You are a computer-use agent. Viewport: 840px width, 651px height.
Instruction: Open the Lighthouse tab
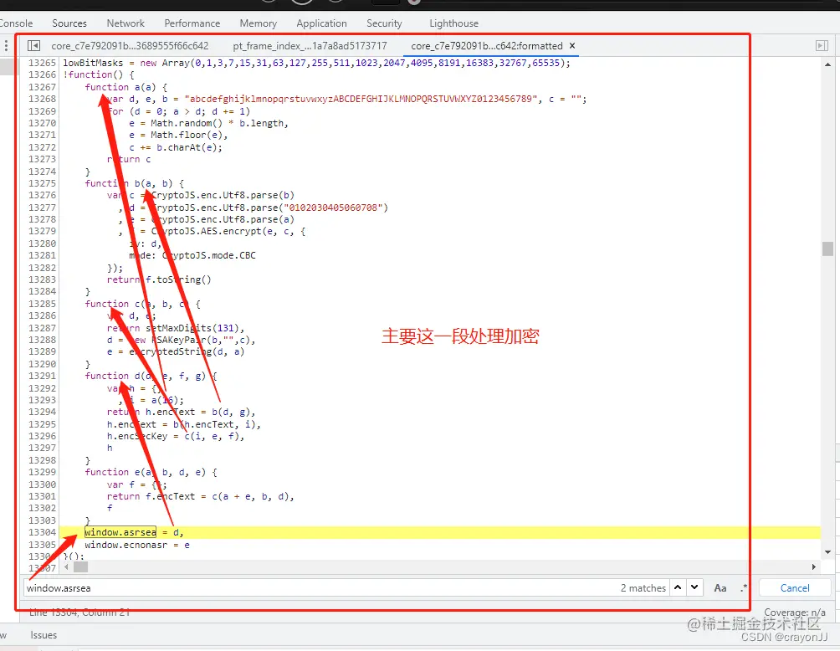[453, 23]
